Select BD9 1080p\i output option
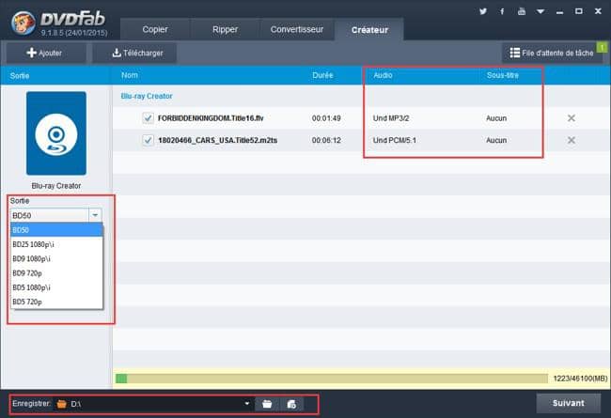 click(57, 258)
